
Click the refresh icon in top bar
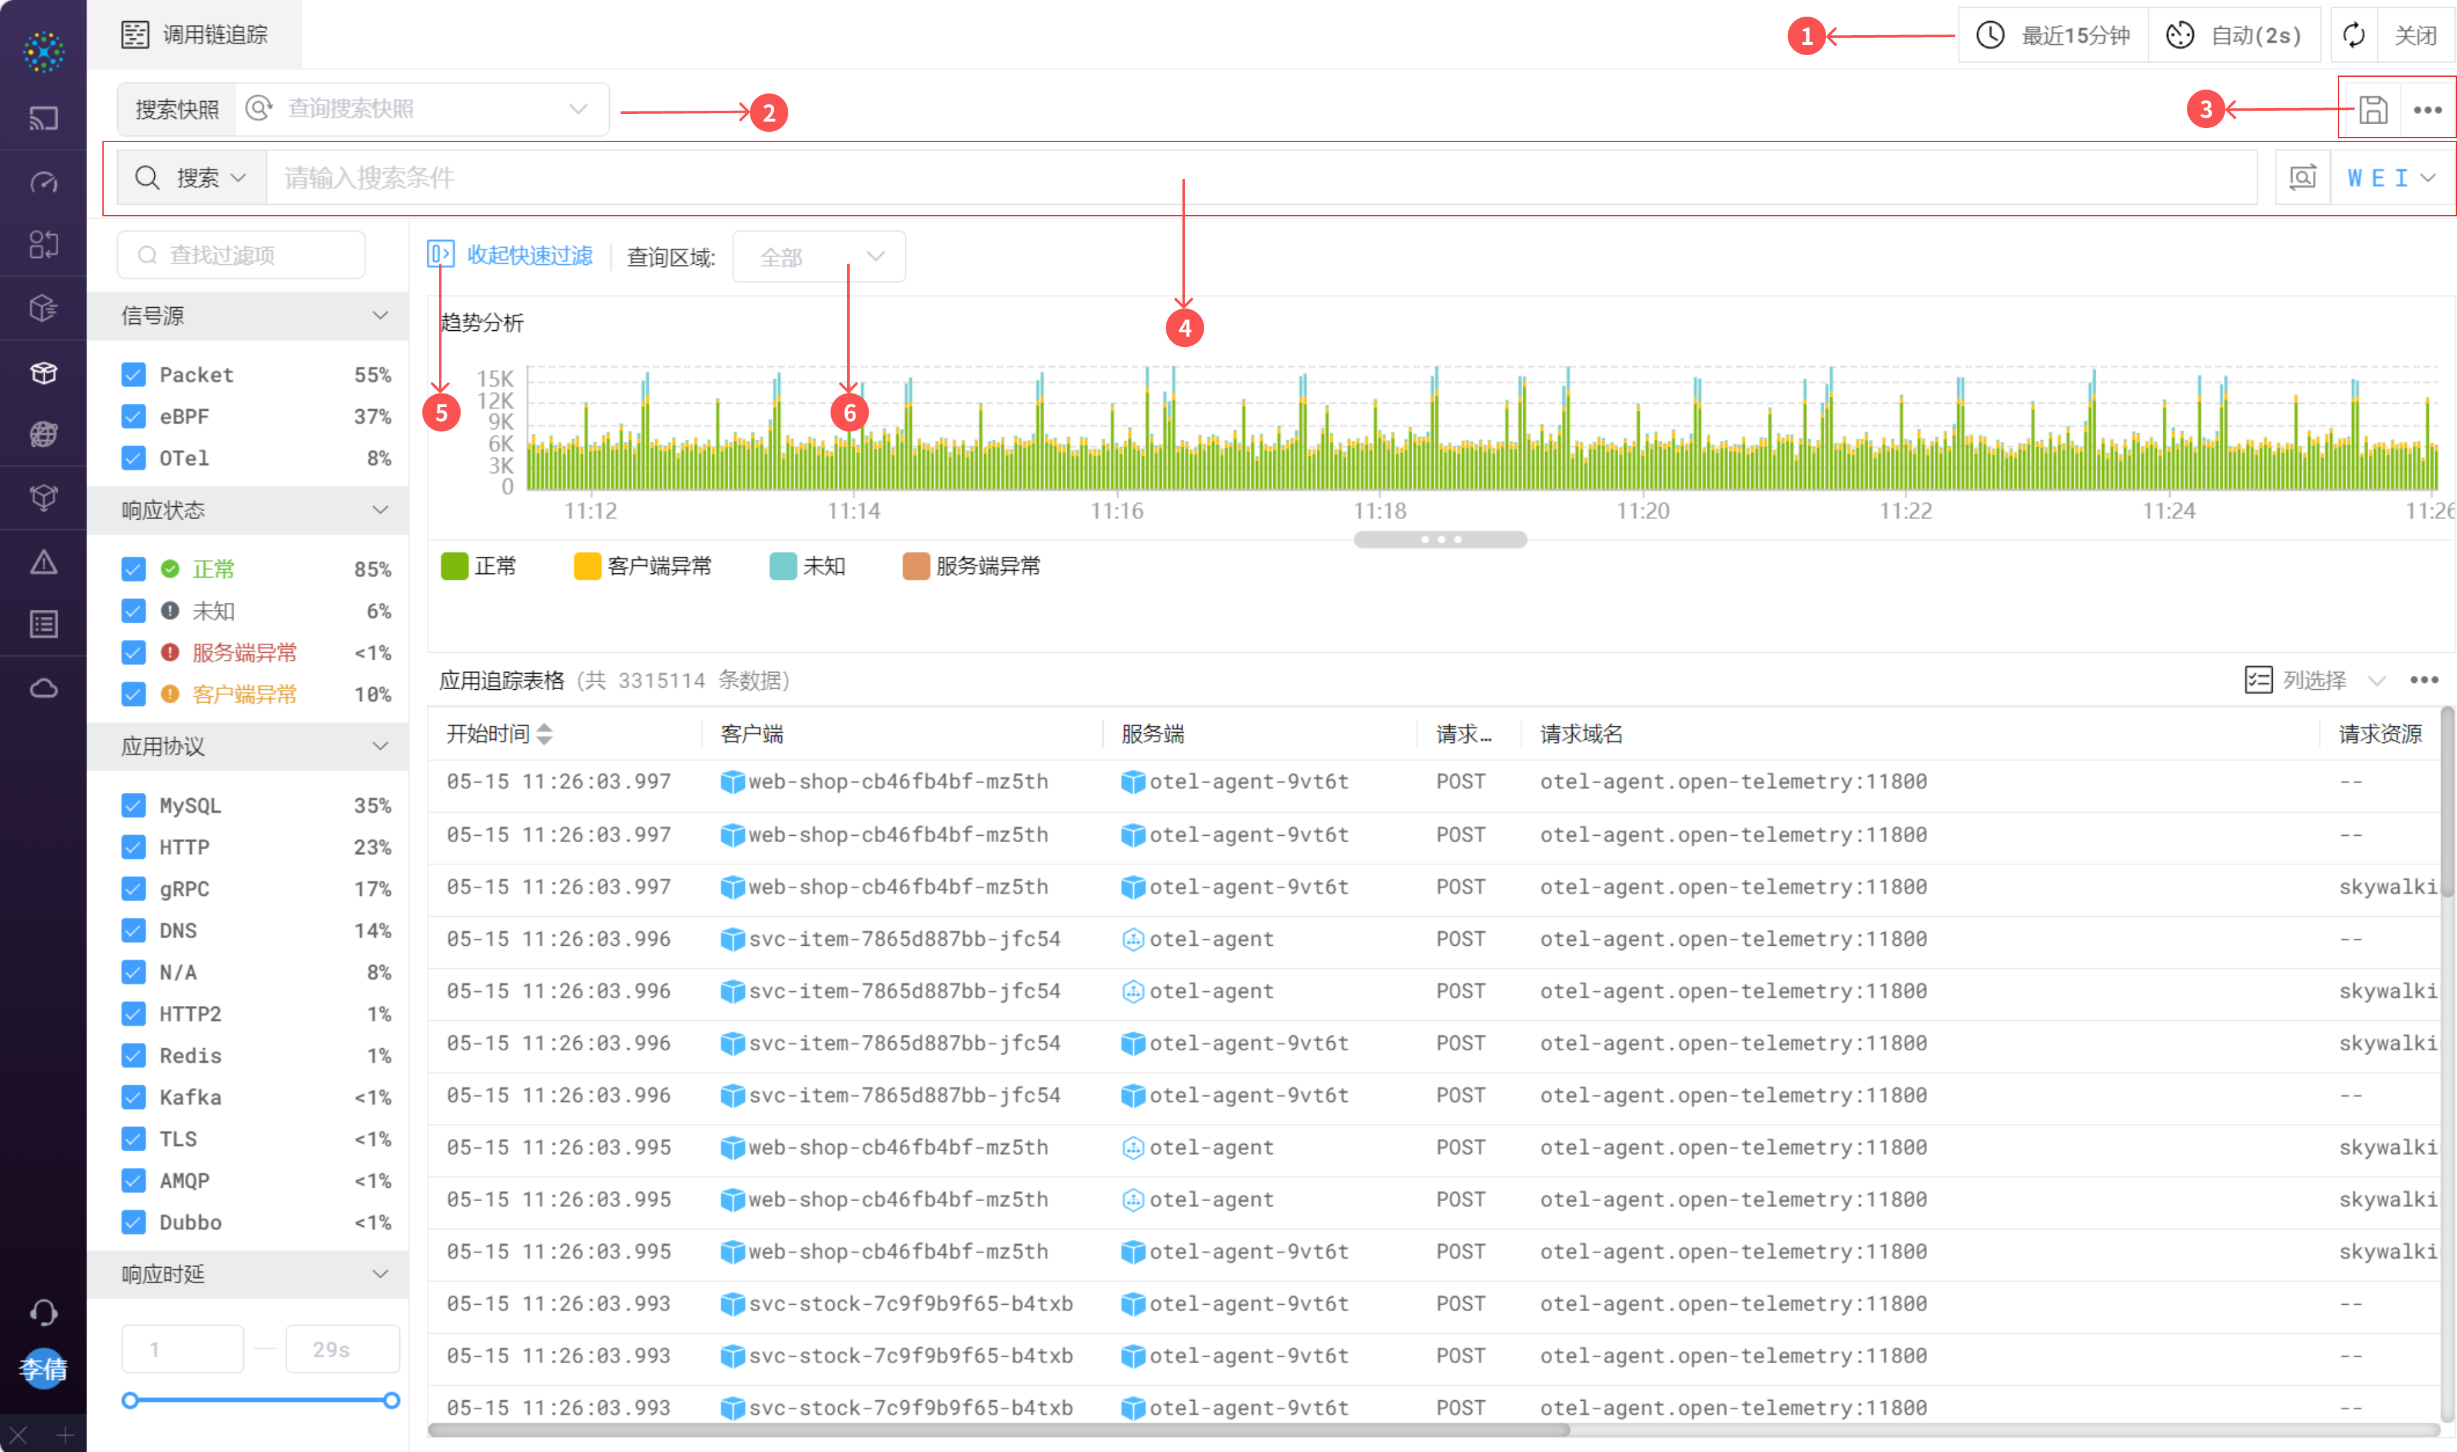pyautogui.click(x=2354, y=35)
